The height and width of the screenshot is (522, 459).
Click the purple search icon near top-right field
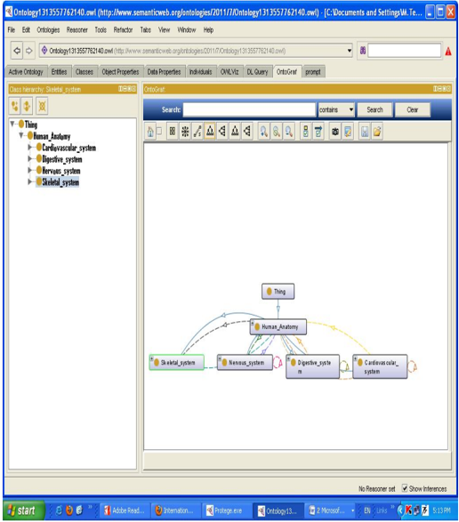click(x=363, y=51)
